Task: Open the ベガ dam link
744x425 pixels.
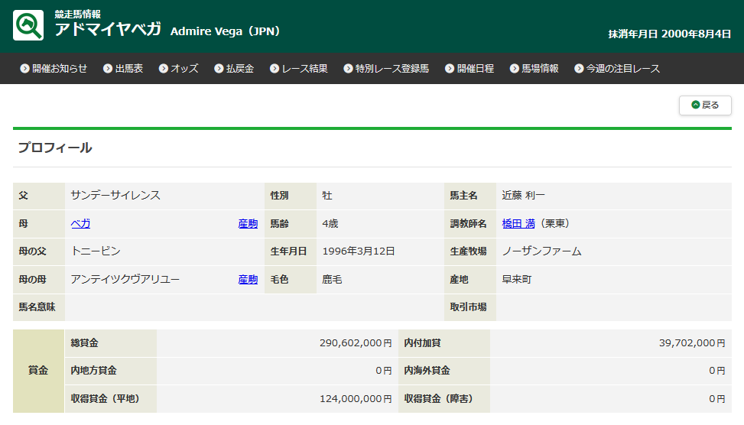Action: tap(80, 223)
